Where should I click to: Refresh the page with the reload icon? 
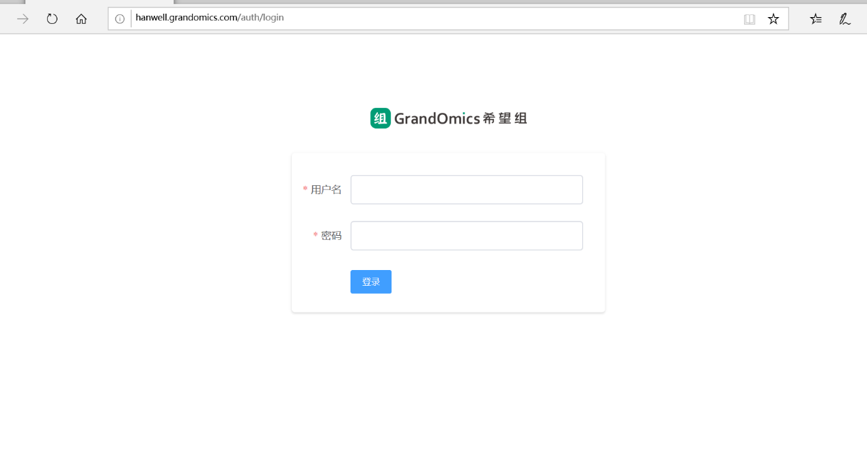[52, 19]
